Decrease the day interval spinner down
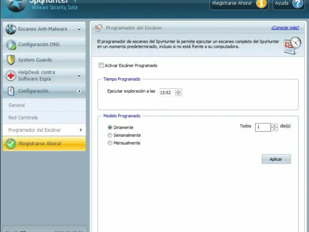Viewport: 309px width, 232px height. pyautogui.click(x=274, y=129)
